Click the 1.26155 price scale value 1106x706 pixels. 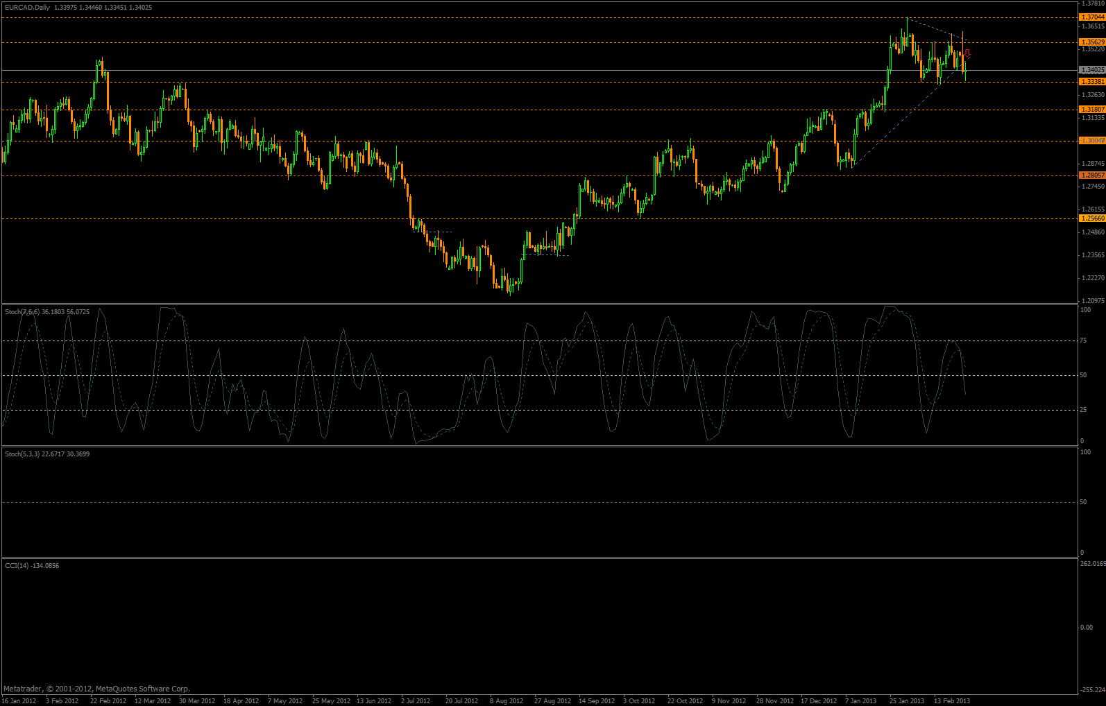(1093, 209)
